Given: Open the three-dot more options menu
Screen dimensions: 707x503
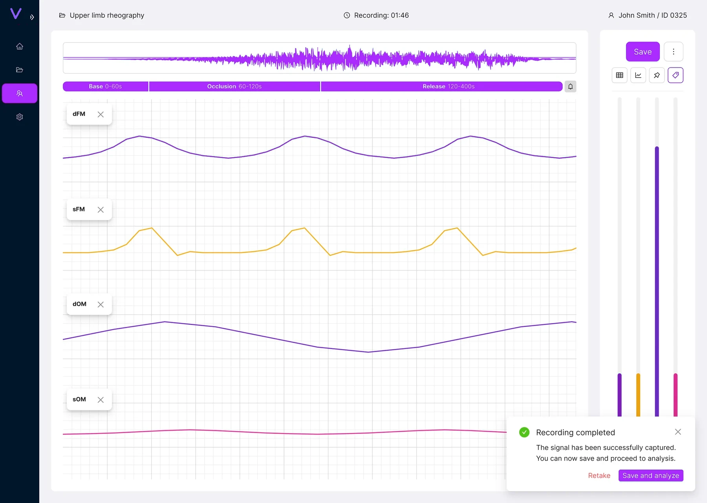Looking at the screenshot, I should (674, 51).
